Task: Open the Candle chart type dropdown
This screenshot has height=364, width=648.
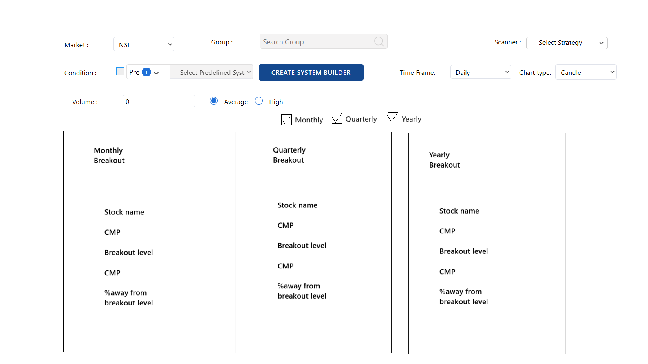Action: (x=586, y=72)
